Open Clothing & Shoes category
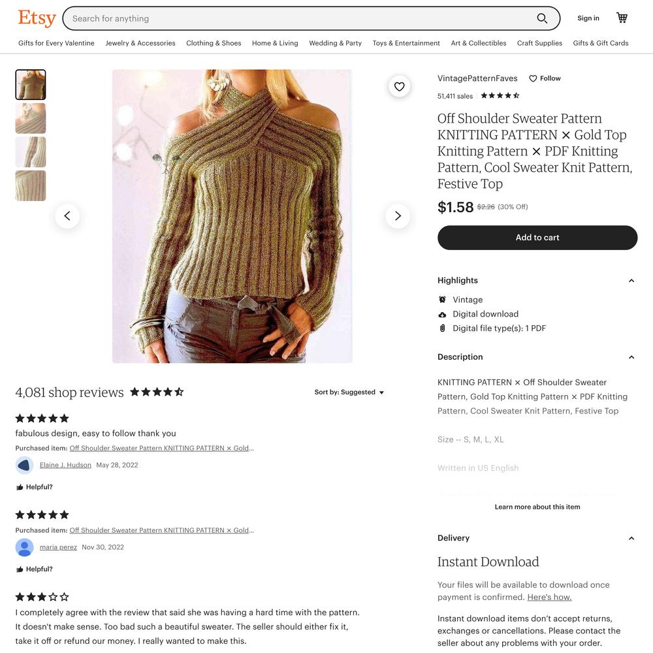This screenshot has width=653, height=653. click(214, 43)
